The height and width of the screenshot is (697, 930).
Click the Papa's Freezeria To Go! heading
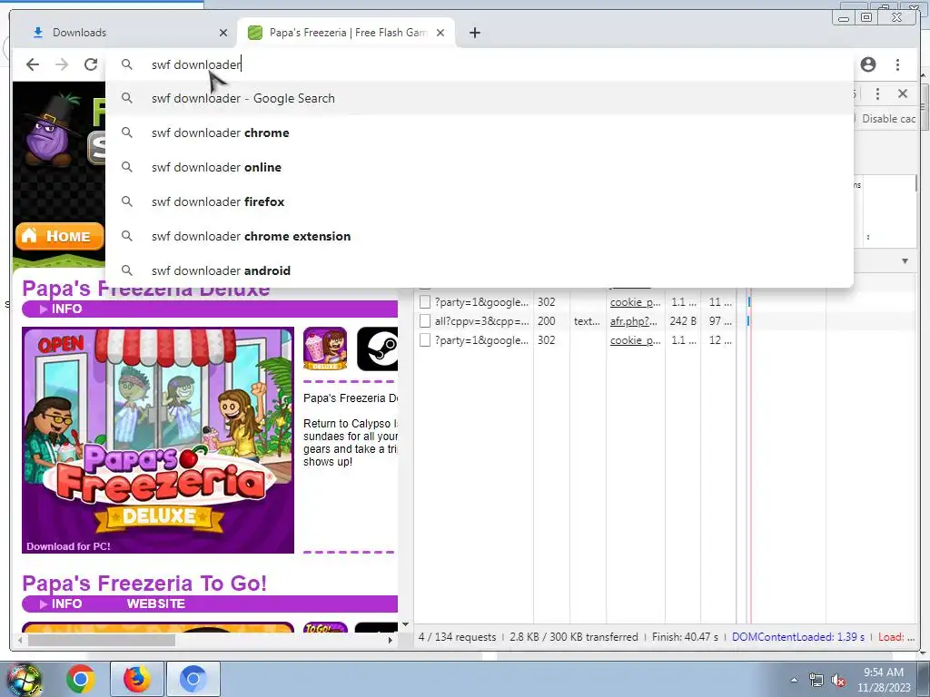click(x=144, y=583)
